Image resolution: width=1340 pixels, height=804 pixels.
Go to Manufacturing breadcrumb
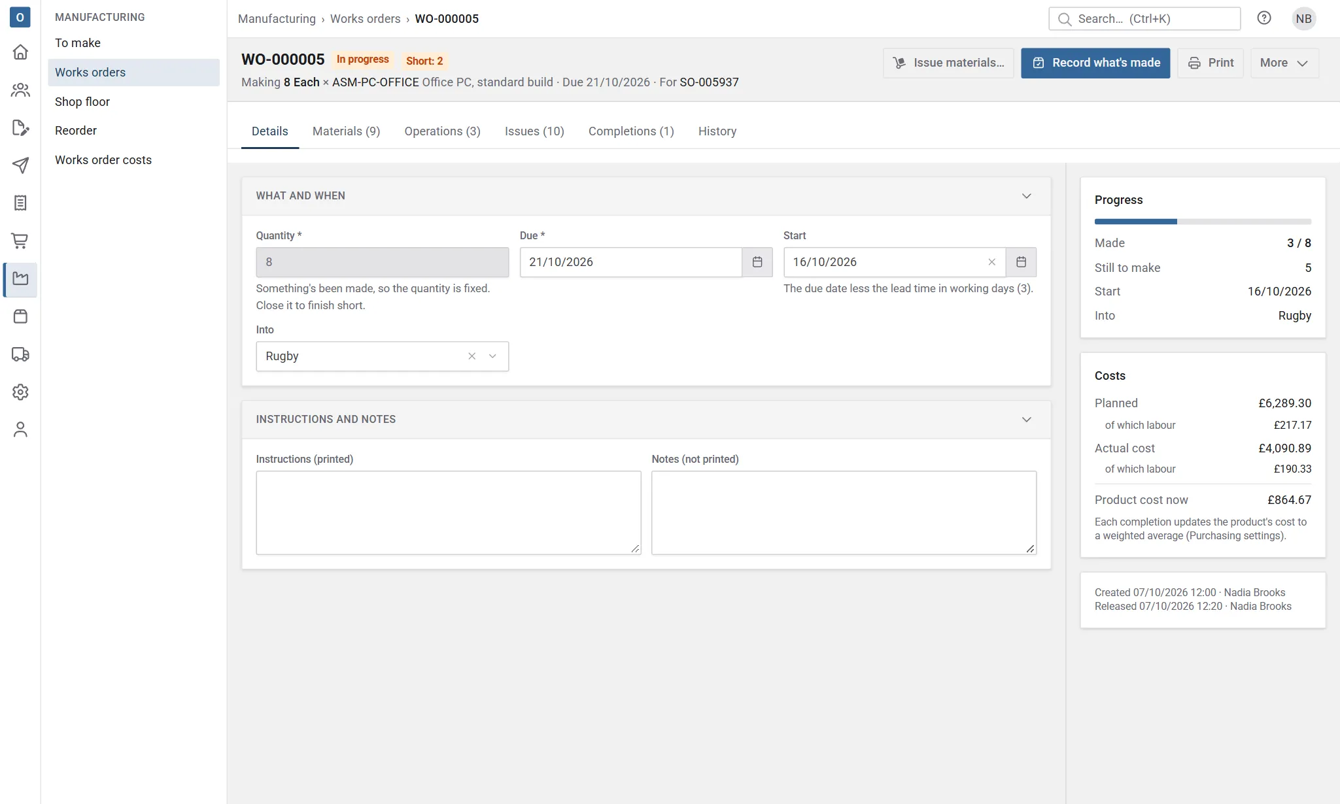[277, 19]
